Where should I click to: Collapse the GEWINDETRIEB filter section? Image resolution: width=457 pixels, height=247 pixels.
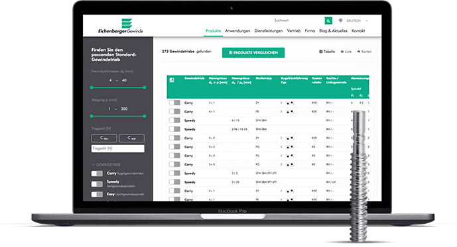point(106,165)
